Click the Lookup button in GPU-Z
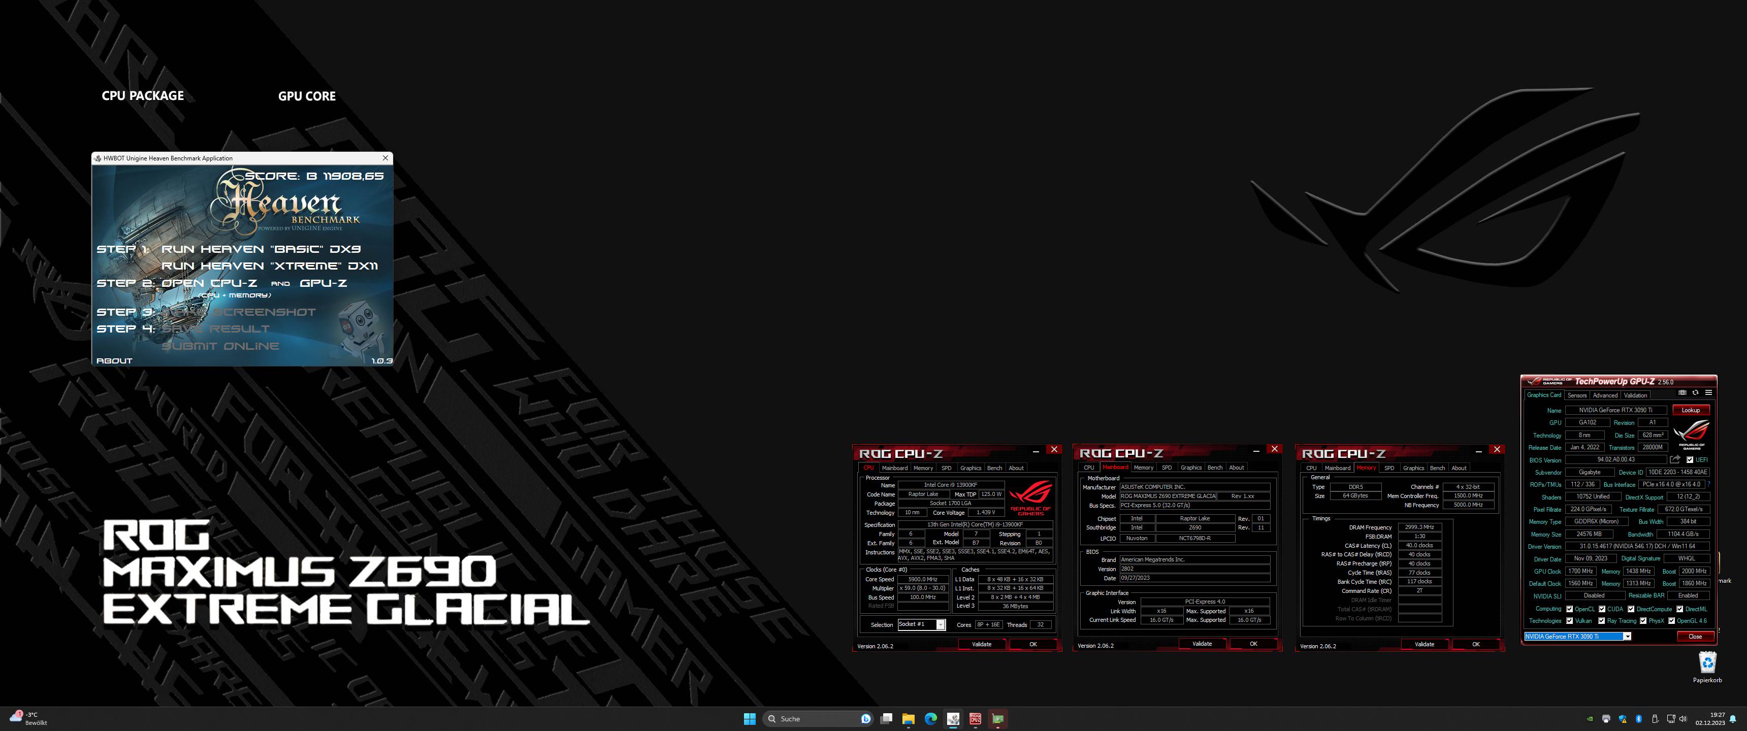The width and height of the screenshot is (1747, 731). coord(1690,410)
